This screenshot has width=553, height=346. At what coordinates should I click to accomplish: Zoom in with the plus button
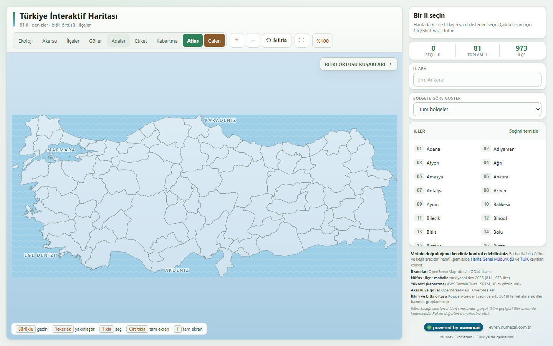pyautogui.click(x=237, y=40)
